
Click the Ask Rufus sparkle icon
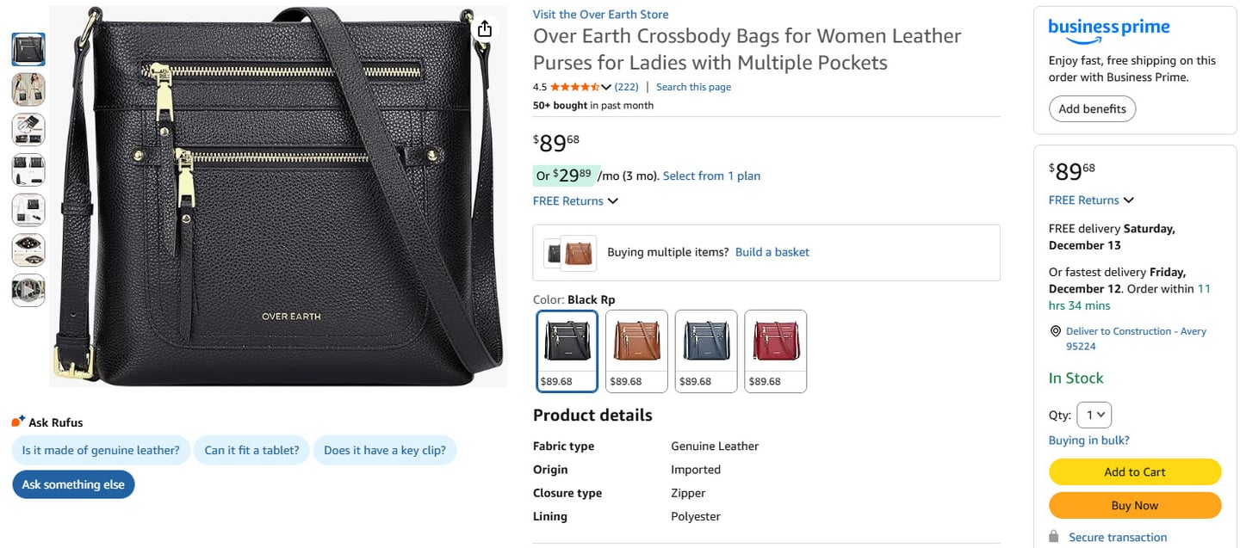18,422
